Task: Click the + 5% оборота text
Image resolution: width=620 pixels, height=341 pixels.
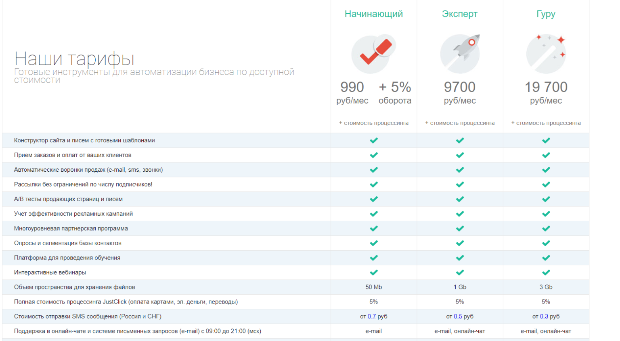Action: (x=395, y=93)
